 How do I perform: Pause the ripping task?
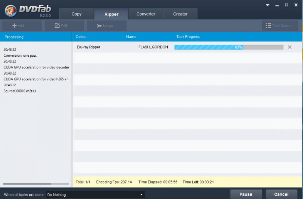(246, 194)
